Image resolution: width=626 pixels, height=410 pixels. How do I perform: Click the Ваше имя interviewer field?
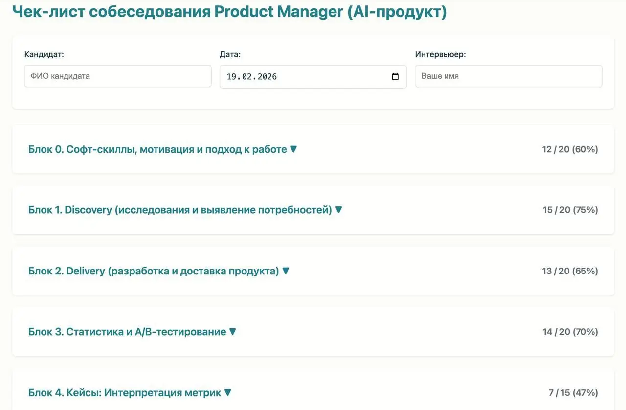[x=509, y=76]
